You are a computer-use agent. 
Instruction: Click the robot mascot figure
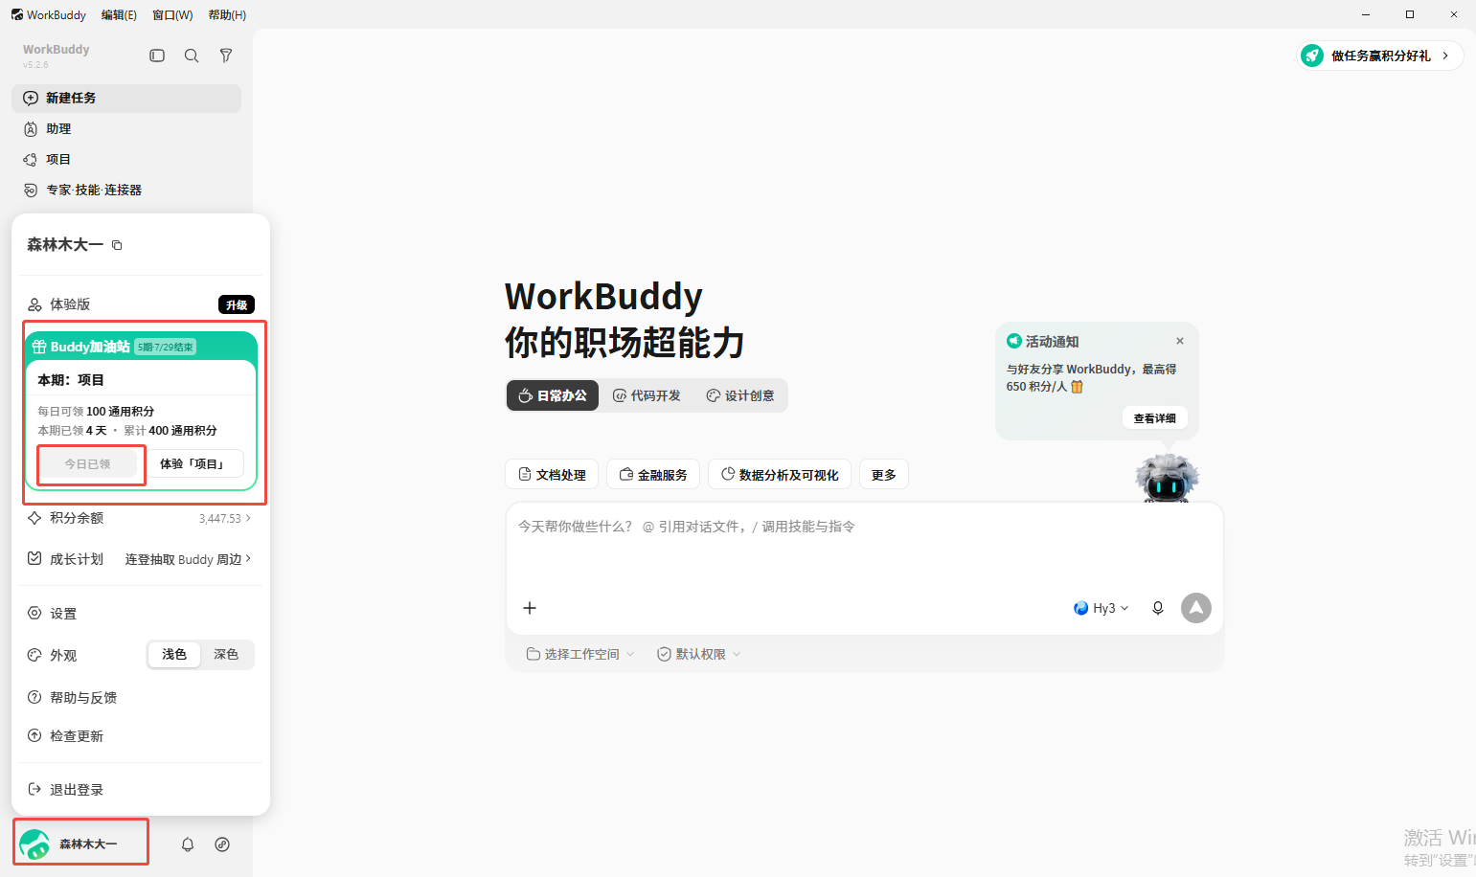(x=1167, y=477)
